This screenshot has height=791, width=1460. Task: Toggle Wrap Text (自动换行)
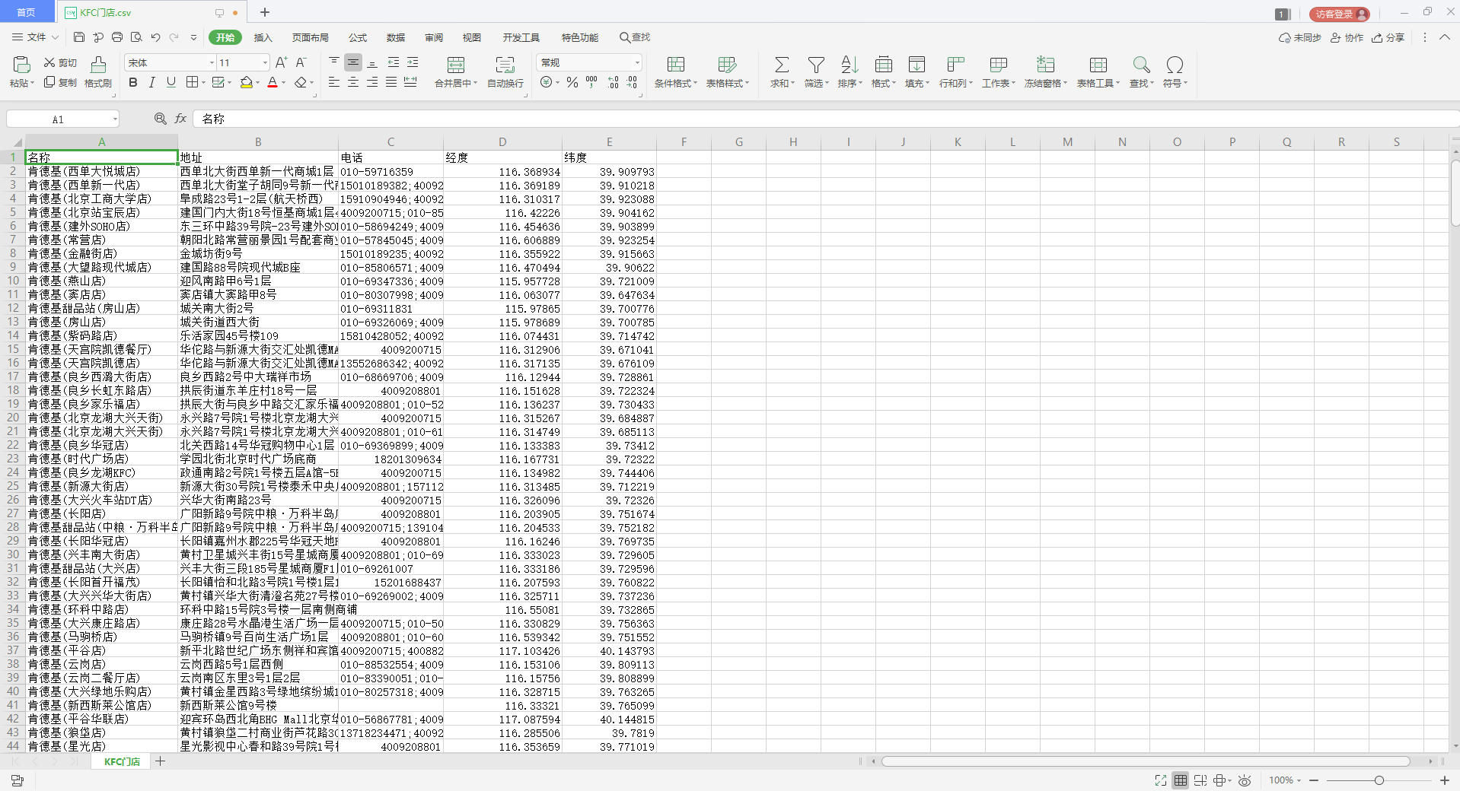tap(505, 65)
